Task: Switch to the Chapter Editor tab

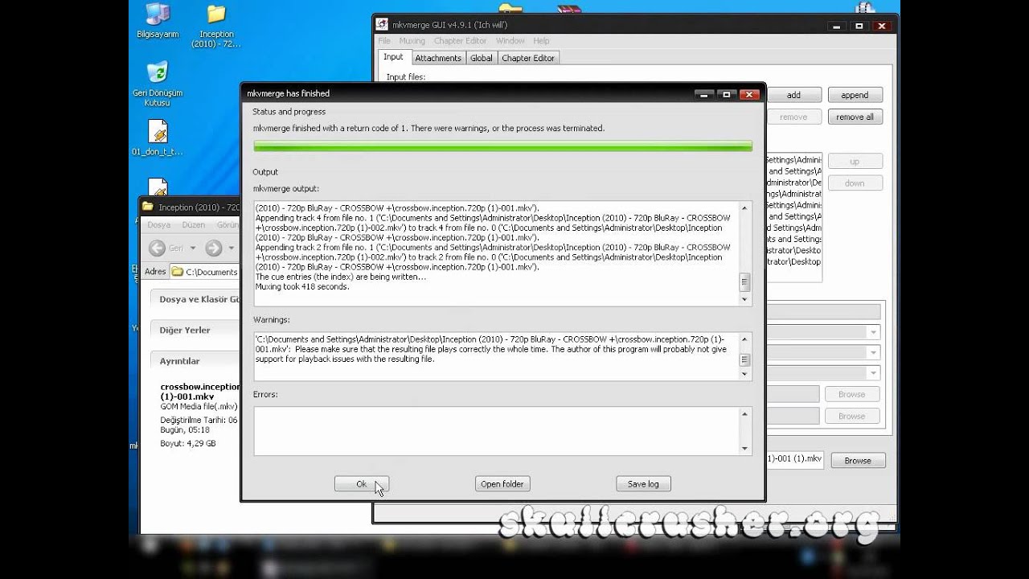Action: click(528, 58)
